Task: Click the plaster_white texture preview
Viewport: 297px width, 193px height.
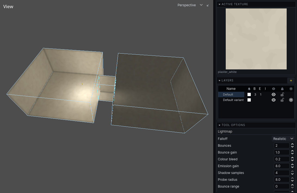Action: 256,39
